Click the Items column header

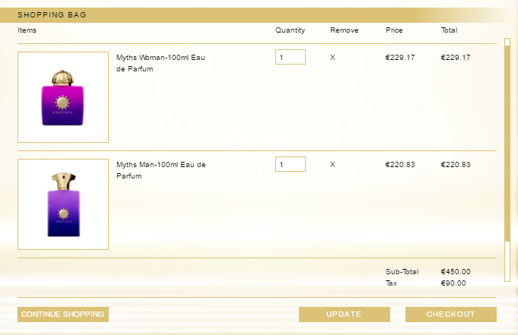27,30
